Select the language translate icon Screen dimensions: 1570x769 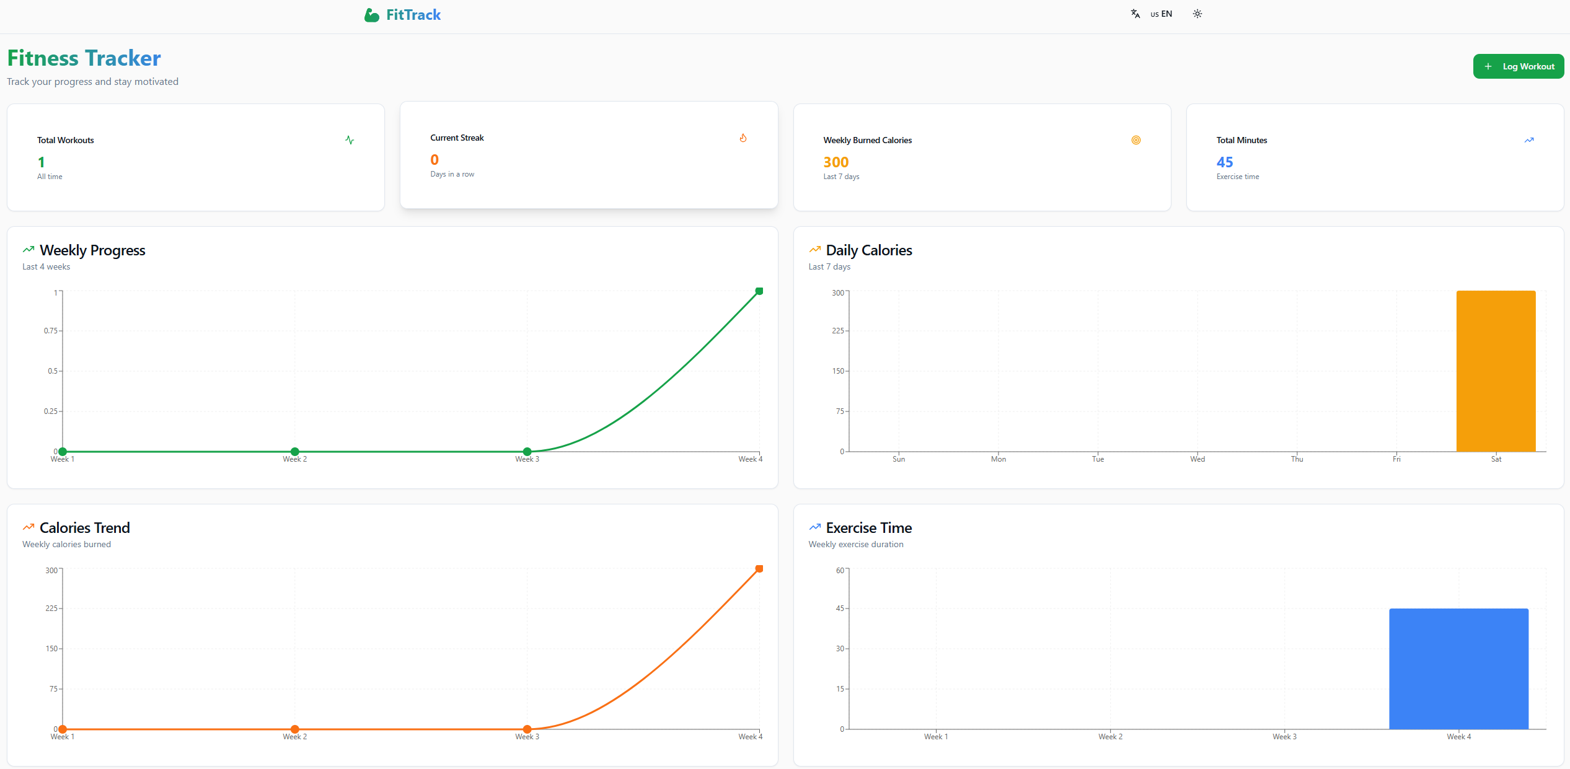[x=1135, y=13]
